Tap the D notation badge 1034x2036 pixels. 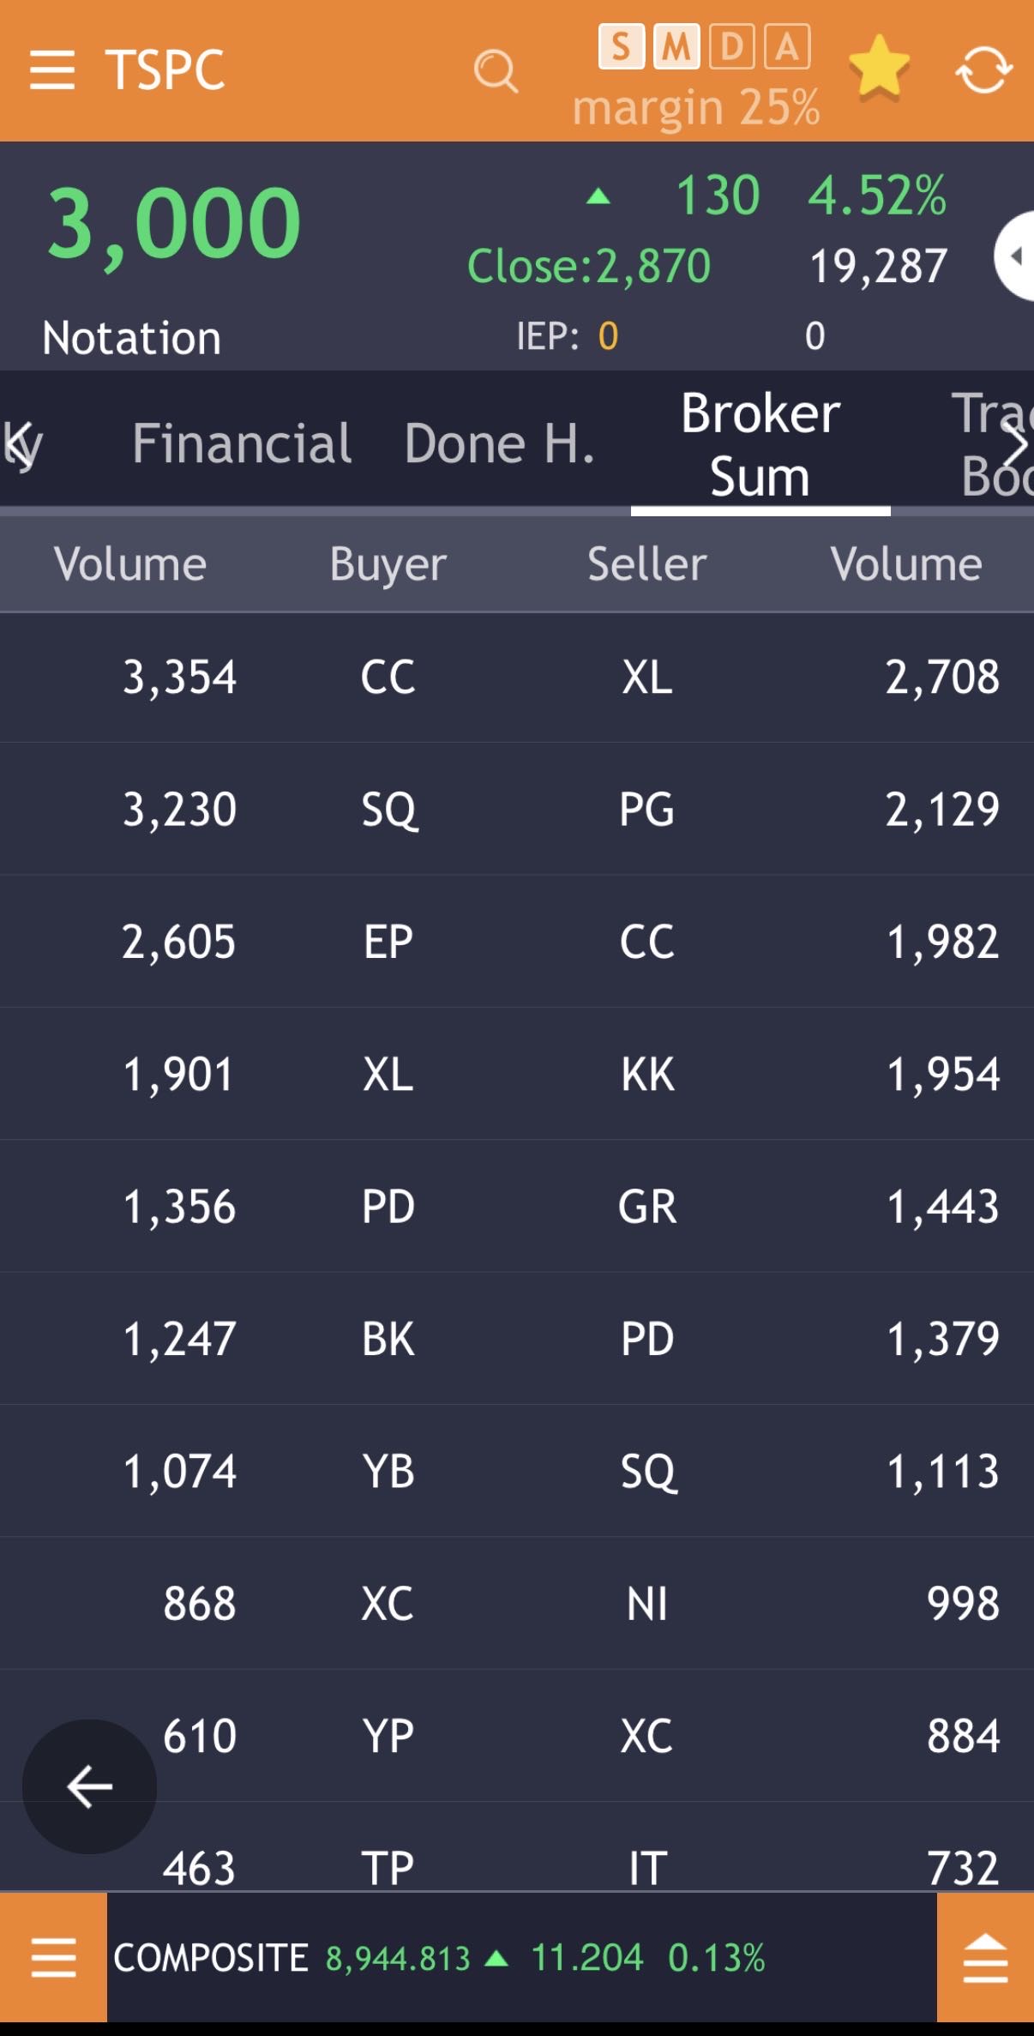731,47
